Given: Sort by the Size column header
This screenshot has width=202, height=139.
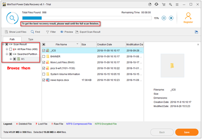Looking at the screenshot, I should (x=88, y=44).
